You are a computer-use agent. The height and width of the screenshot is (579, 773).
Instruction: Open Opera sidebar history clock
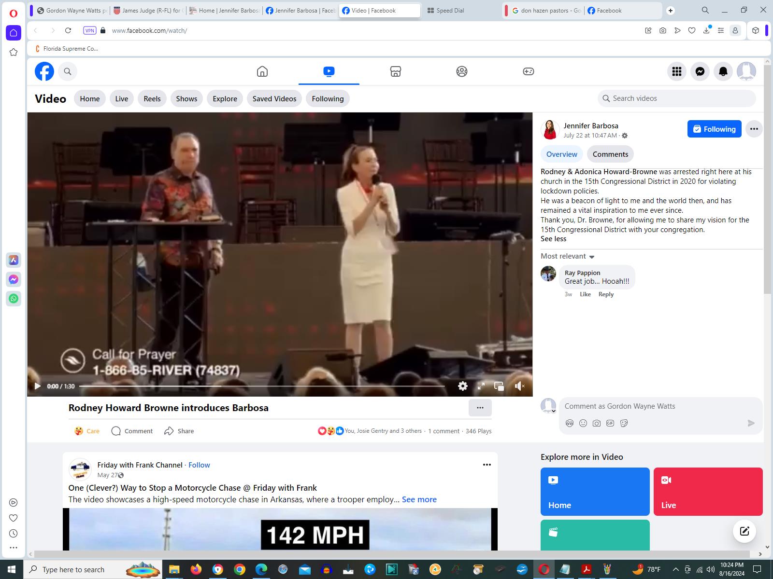point(14,533)
